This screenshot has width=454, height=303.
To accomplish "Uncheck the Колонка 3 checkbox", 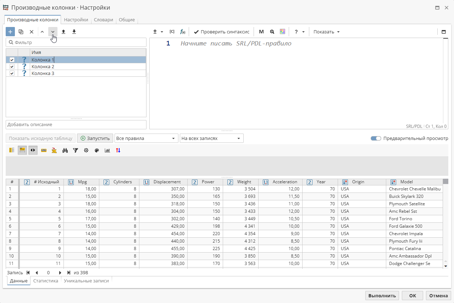I will pyautogui.click(x=12, y=74).
